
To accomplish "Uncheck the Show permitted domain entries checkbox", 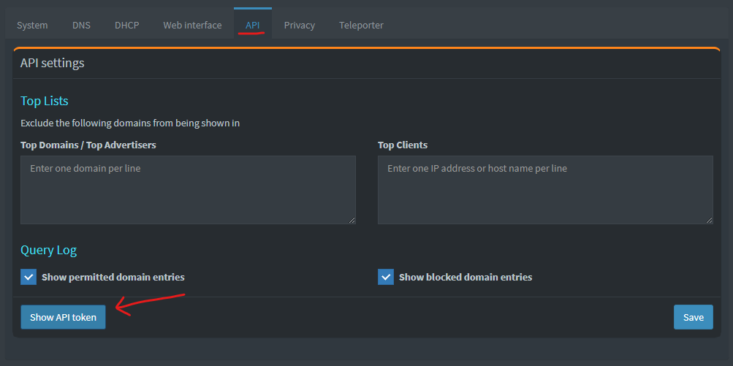I will (29, 277).
